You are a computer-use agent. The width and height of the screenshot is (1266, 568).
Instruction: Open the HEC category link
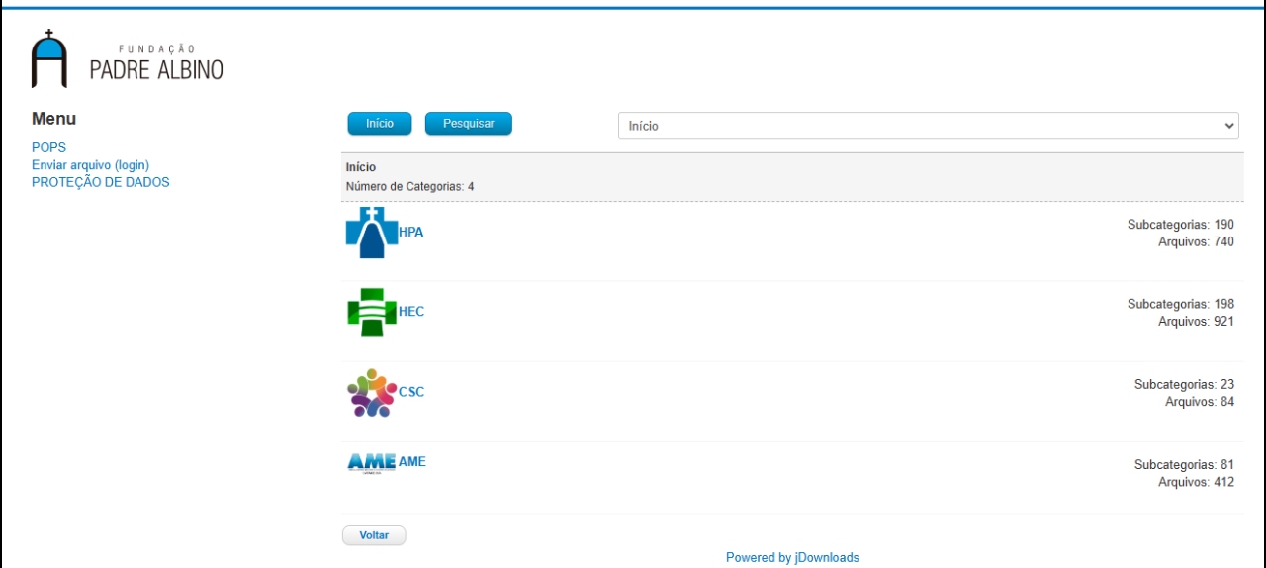click(411, 311)
